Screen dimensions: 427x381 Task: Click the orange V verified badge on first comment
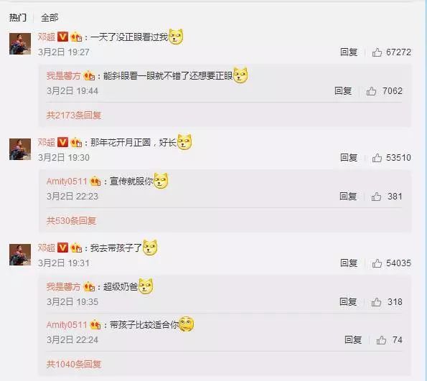(62, 37)
